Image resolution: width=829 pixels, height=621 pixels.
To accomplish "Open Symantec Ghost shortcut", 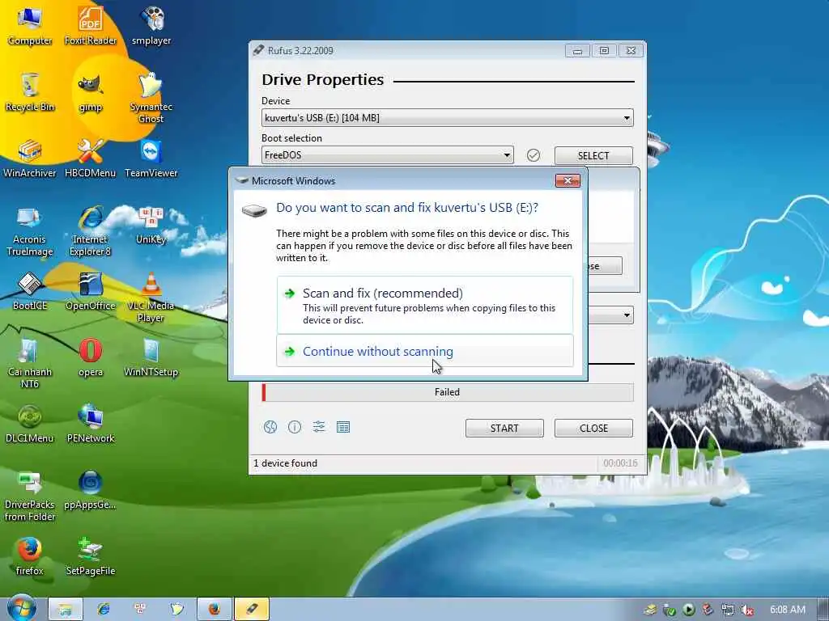I will [x=151, y=98].
